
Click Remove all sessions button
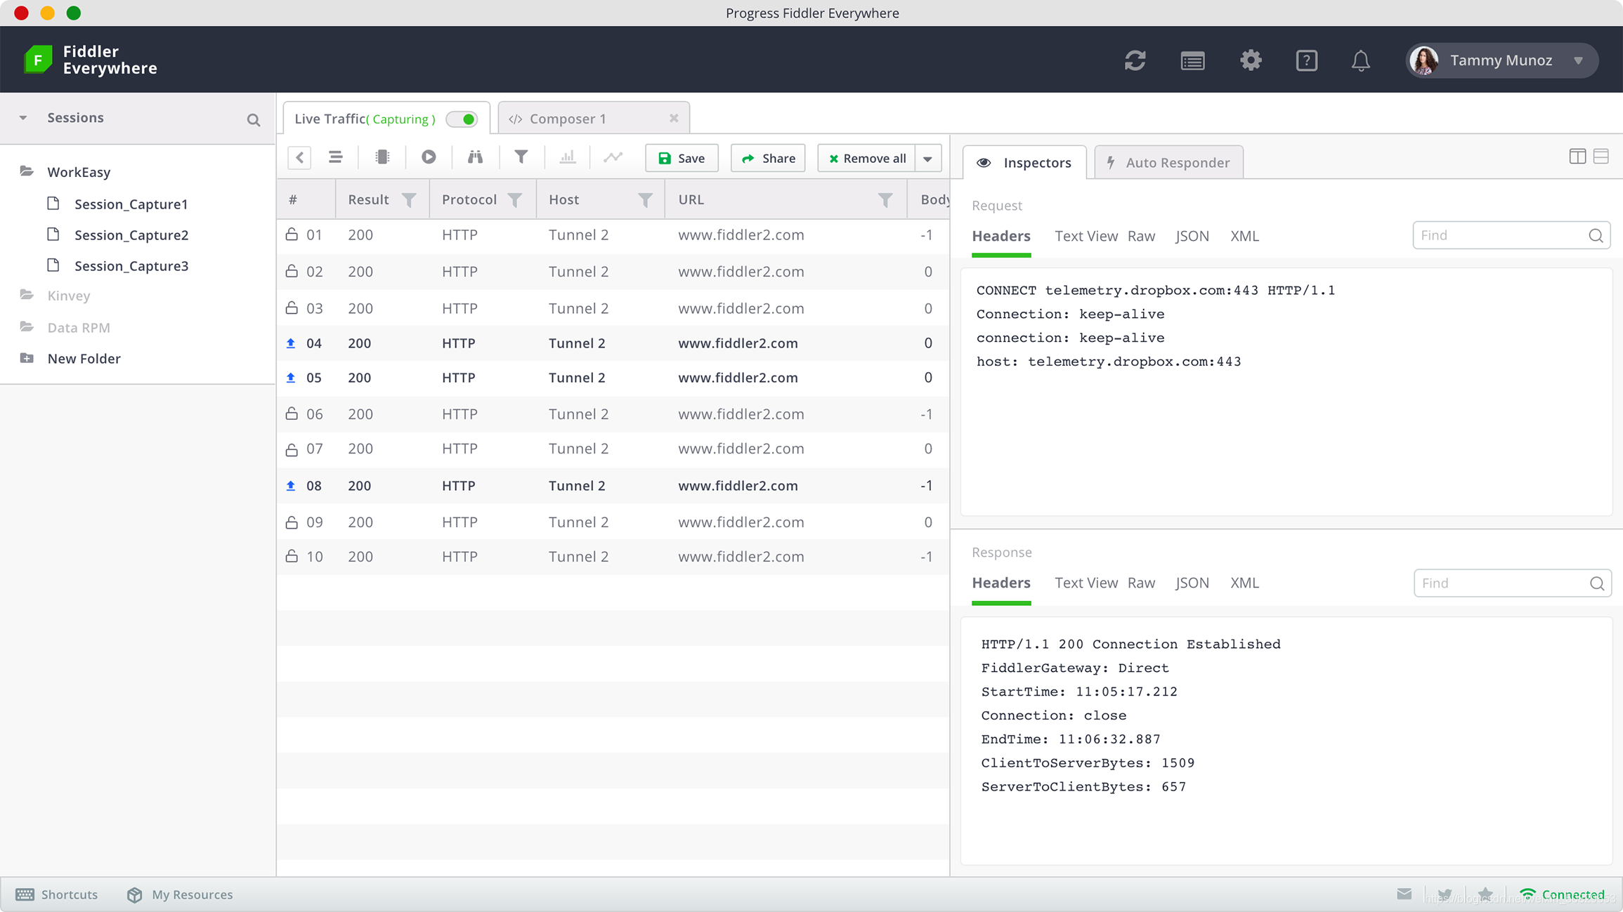click(x=870, y=157)
